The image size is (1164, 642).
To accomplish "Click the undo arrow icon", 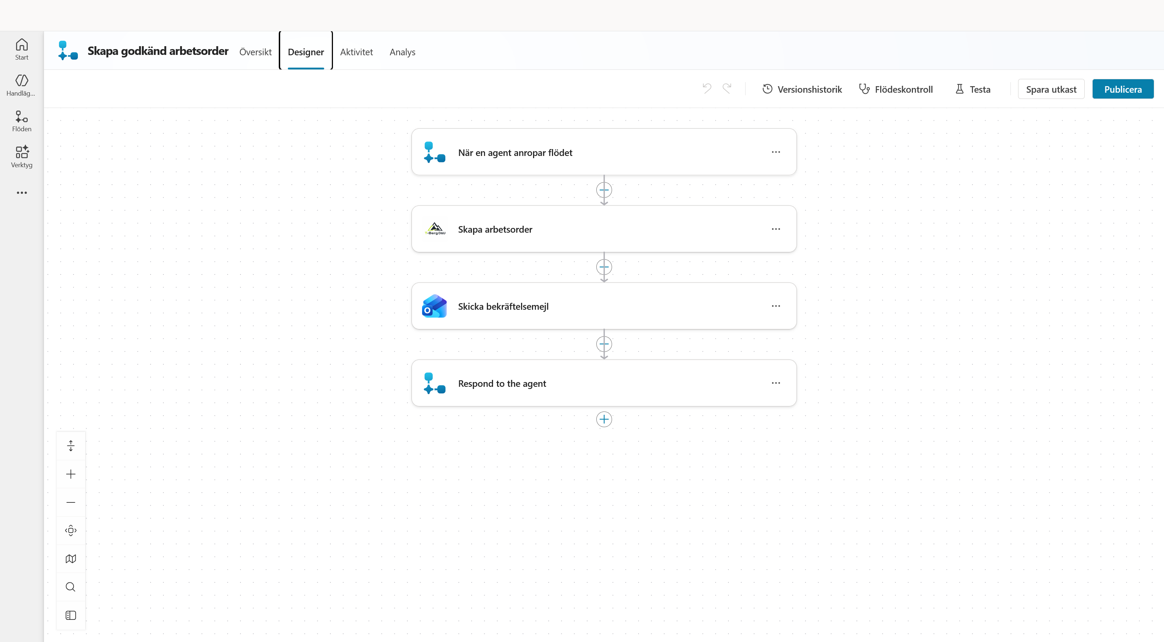I will click(707, 88).
